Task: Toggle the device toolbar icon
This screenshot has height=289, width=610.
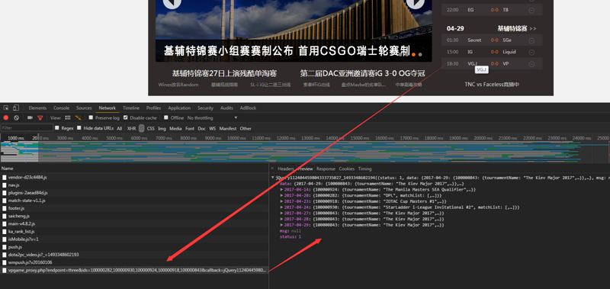Action: click(x=16, y=108)
